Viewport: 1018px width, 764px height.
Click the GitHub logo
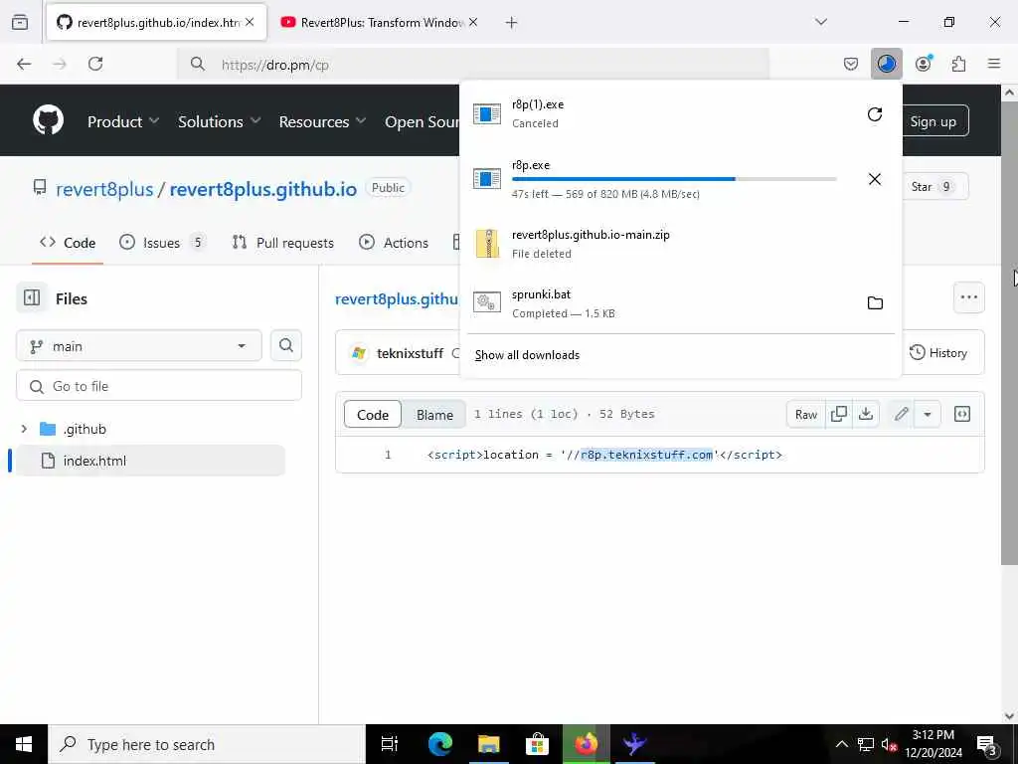48,120
